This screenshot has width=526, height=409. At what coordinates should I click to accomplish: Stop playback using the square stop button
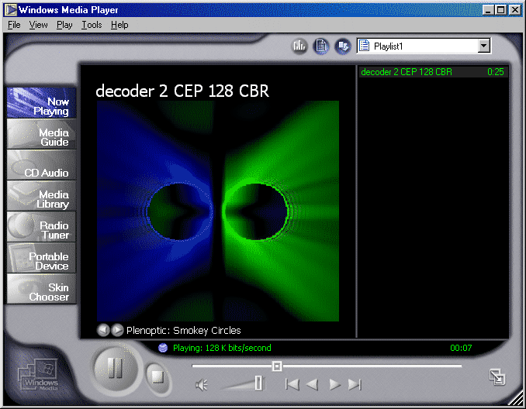(x=157, y=376)
